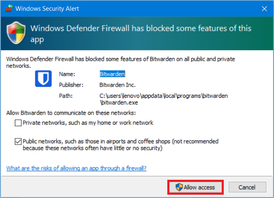The image size is (274, 198).
Task: Uncheck the Public networks checkbox
Action: click(x=18, y=142)
